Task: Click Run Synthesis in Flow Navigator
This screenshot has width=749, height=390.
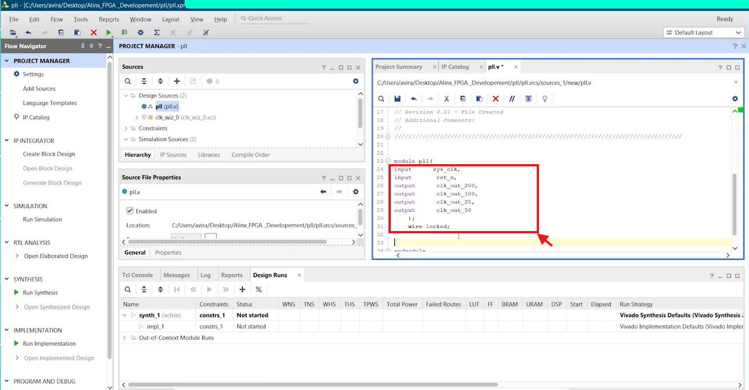Action: coord(40,293)
